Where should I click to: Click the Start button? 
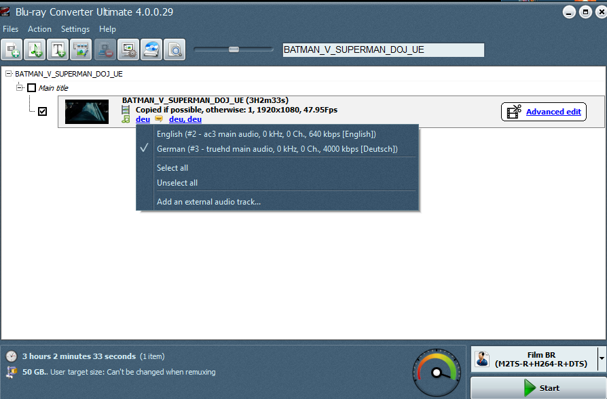[538, 387]
